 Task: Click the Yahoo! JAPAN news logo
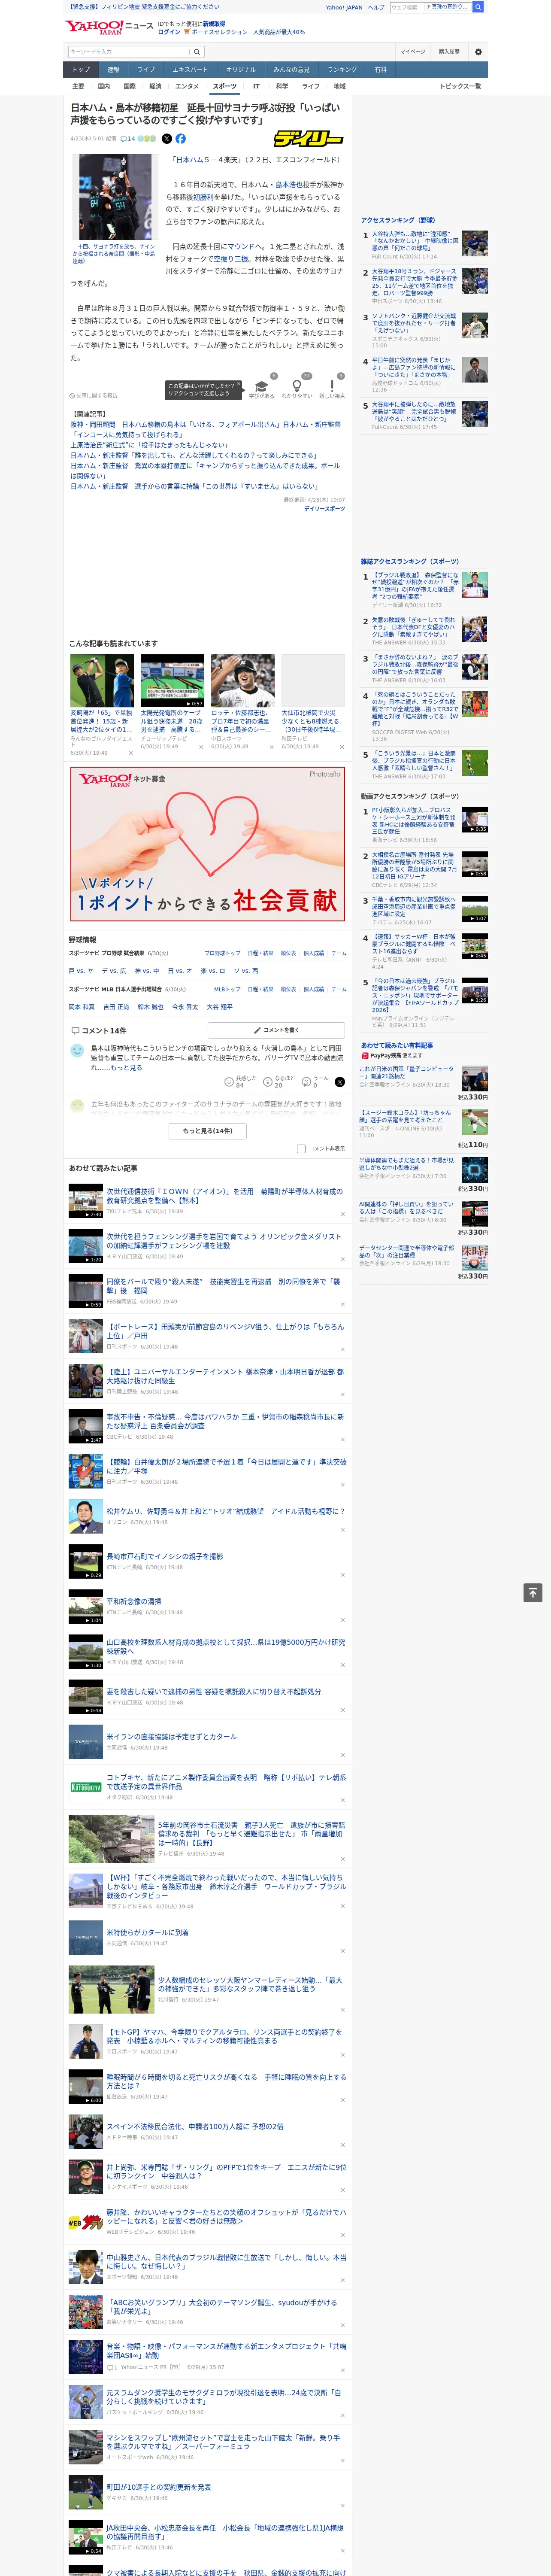(x=110, y=27)
